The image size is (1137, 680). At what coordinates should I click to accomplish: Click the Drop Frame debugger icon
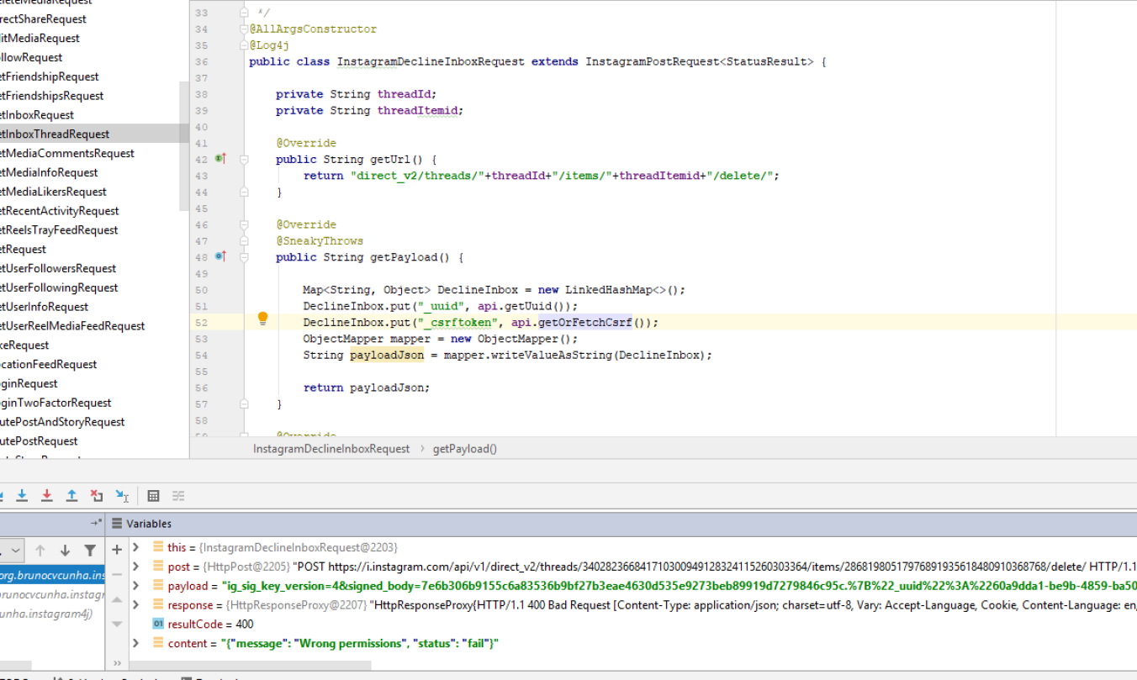click(95, 496)
